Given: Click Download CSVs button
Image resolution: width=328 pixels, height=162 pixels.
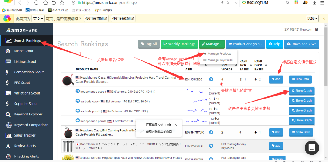Looking at the screenshot, I should click(x=301, y=44).
